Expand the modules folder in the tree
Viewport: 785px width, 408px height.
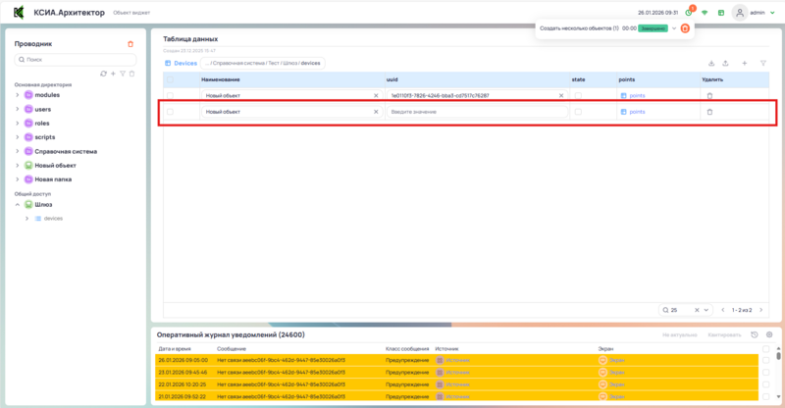tap(17, 95)
